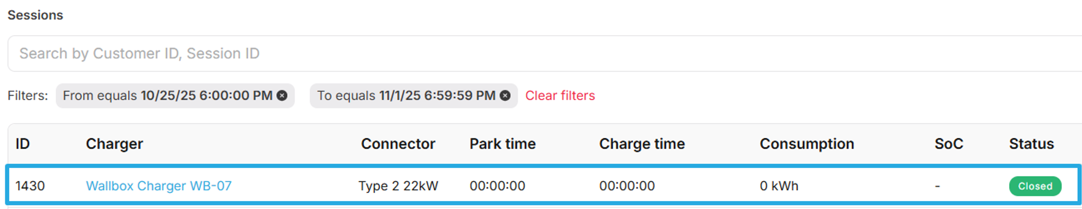Click the Type 2 22kW connector cell
1082x209 pixels.
pyautogui.click(x=398, y=186)
